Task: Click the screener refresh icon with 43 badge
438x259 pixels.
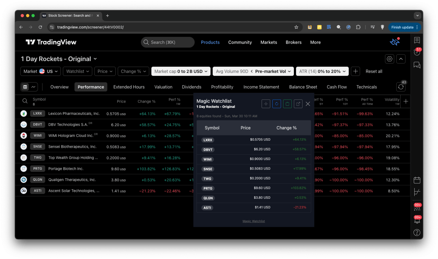Action: pyautogui.click(x=401, y=87)
